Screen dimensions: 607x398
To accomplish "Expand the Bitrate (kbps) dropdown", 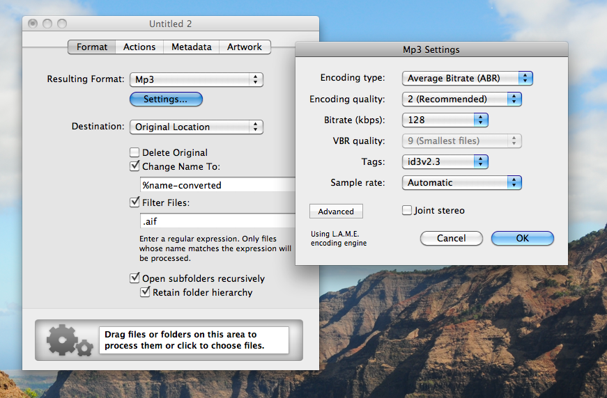I will [445, 120].
